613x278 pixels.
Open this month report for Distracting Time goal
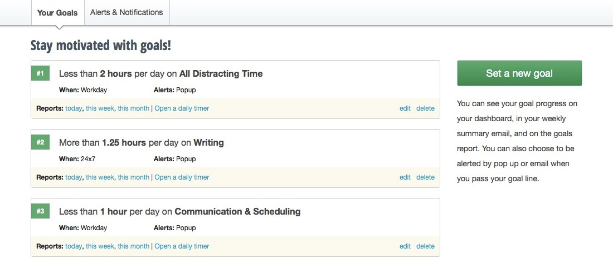pyautogui.click(x=133, y=108)
